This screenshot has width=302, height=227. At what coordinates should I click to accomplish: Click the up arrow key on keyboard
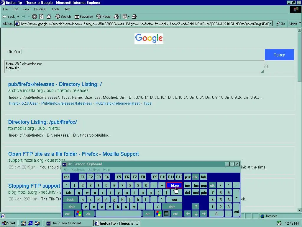pos(196,207)
